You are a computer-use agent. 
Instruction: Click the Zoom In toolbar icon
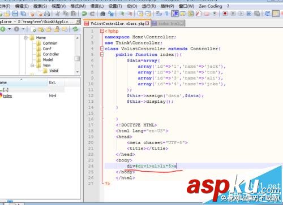[122, 14]
